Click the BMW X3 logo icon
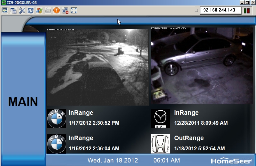 pos(57,119)
